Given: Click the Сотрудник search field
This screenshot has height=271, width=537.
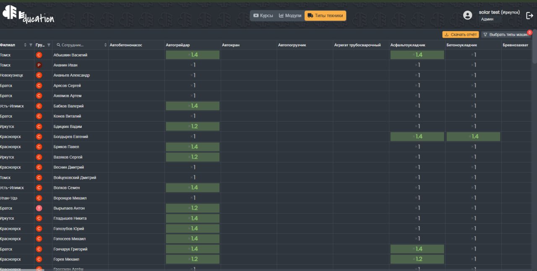Looking at the screenshot, I should [80, 45].
